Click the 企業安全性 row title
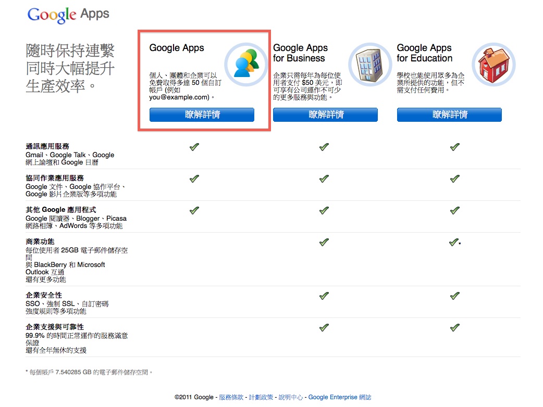The image size is (543, 407). point(44,295)
